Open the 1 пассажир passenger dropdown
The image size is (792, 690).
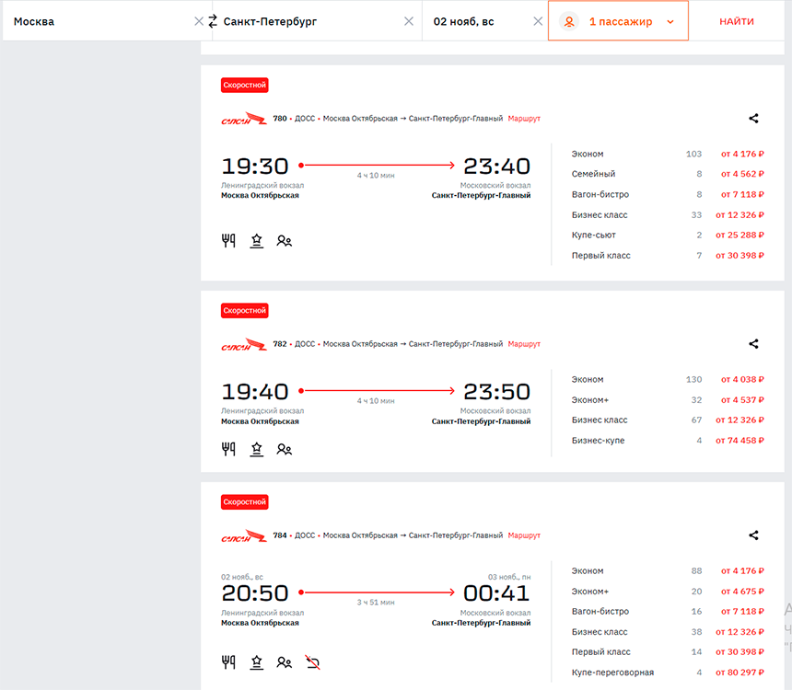click(618, 21)
